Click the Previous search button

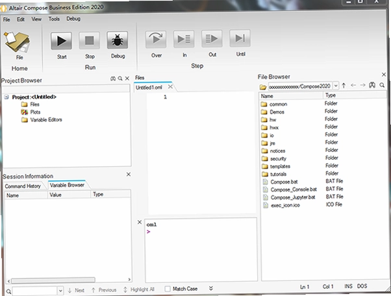(104, 290)
